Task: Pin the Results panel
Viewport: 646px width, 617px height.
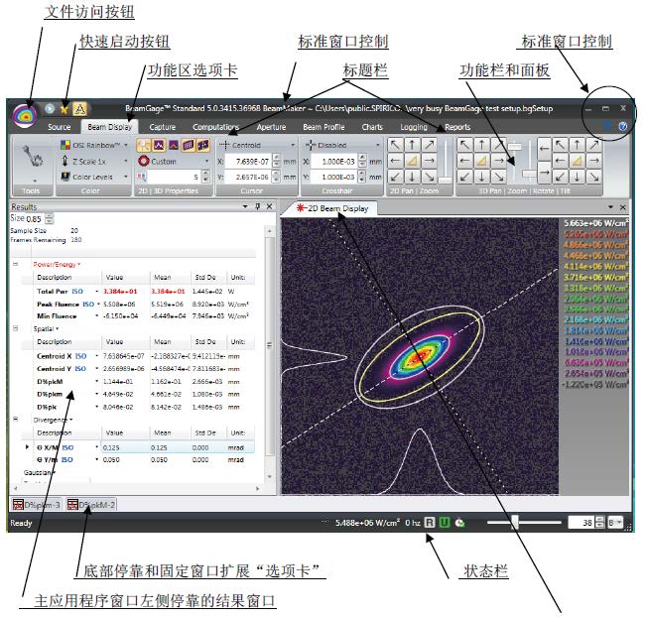Action: click(x=257, y=206)
